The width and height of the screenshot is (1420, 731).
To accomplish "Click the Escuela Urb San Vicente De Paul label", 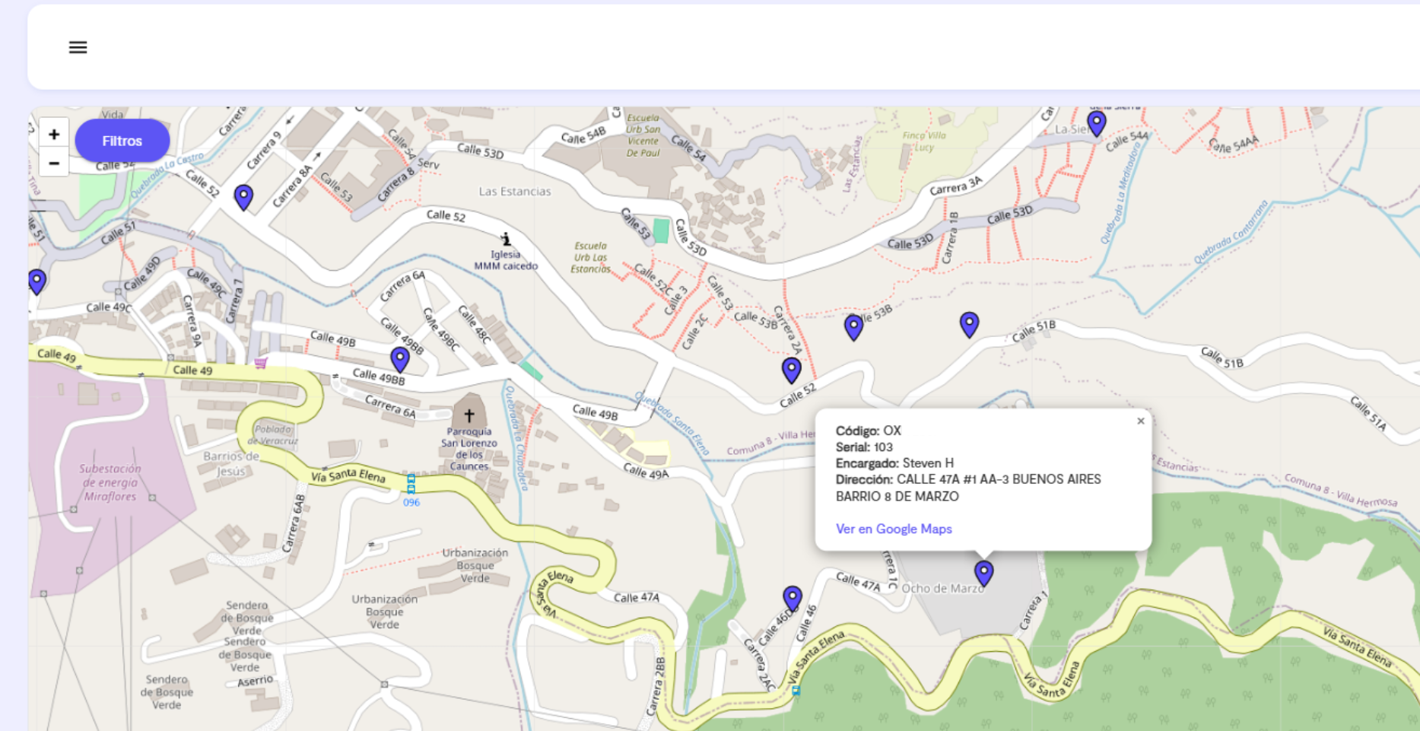I will tap(643, 135).
